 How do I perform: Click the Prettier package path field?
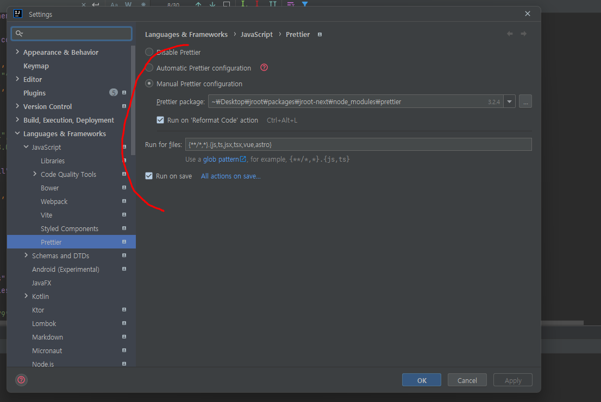click(355, 102)
